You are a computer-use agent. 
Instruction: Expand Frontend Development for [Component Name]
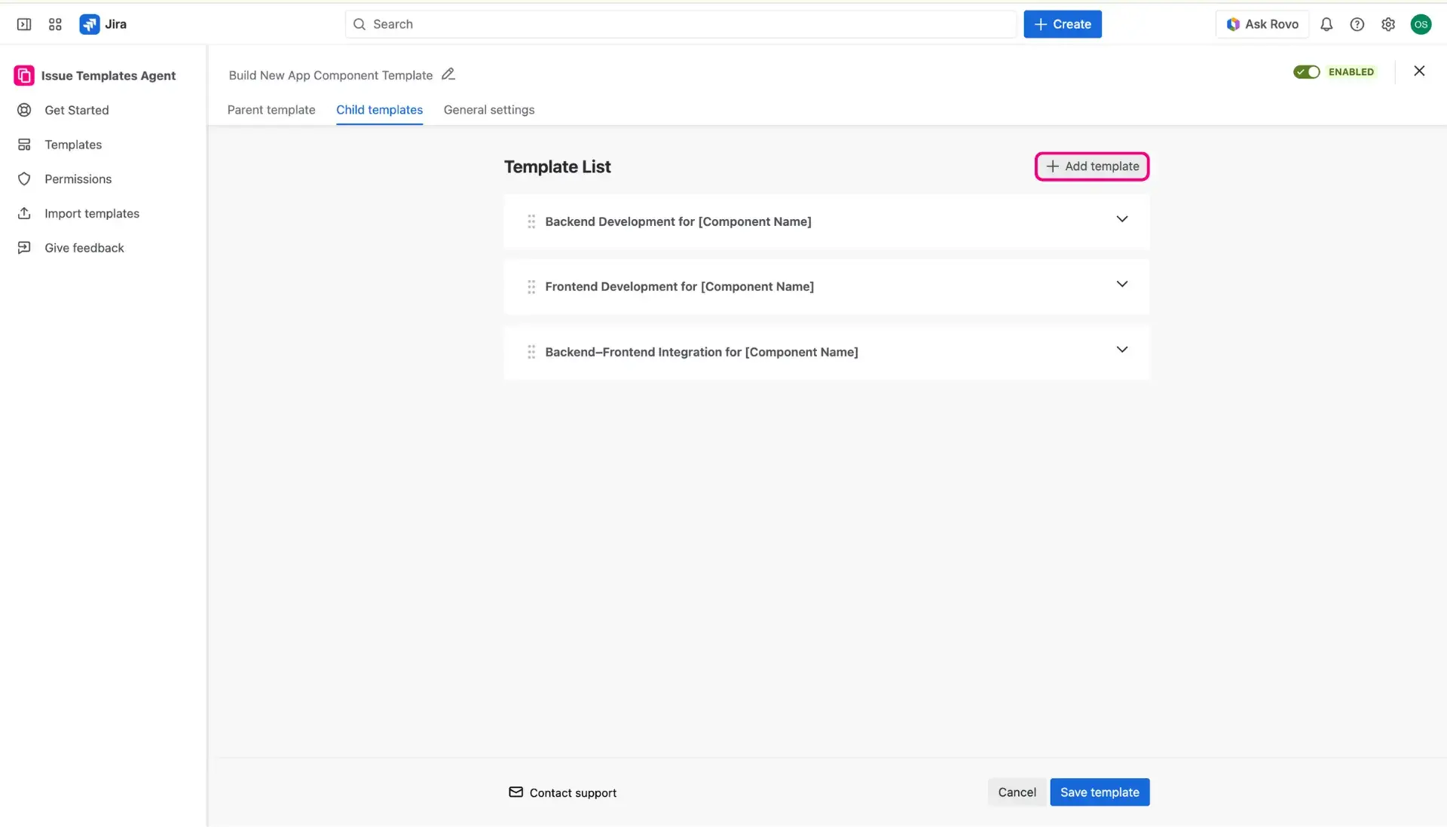1122,284
